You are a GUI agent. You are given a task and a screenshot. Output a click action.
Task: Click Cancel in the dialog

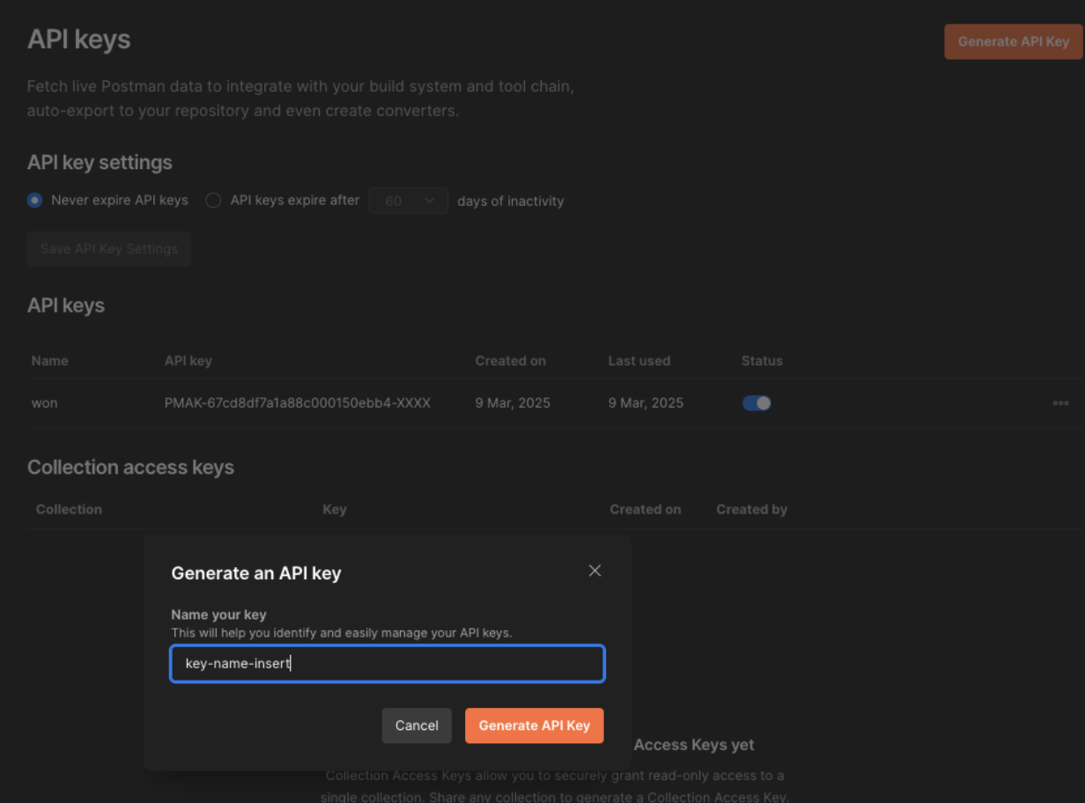pyautogui.click(x=417, y=726)
